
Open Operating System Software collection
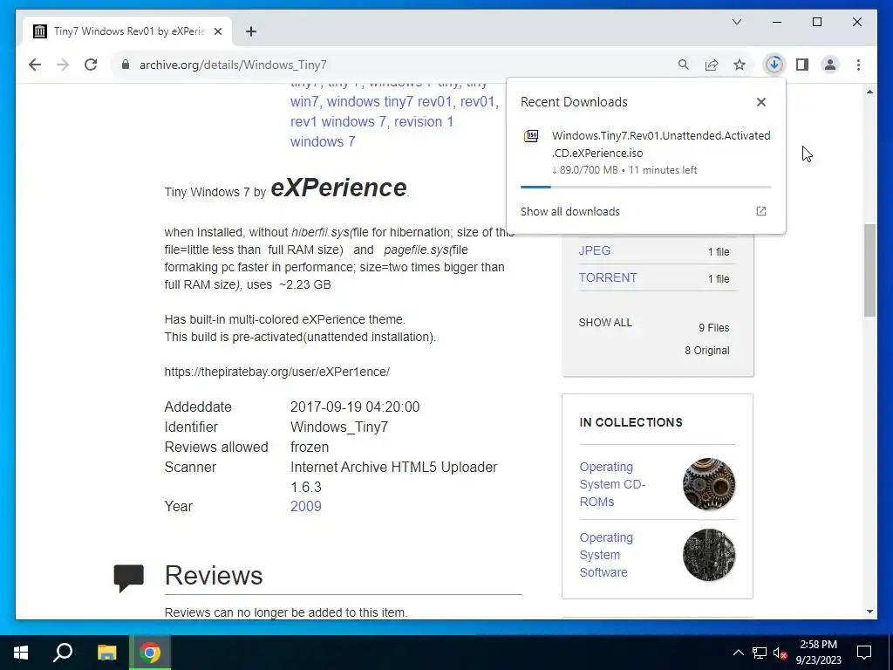click(x=606, y=555)
